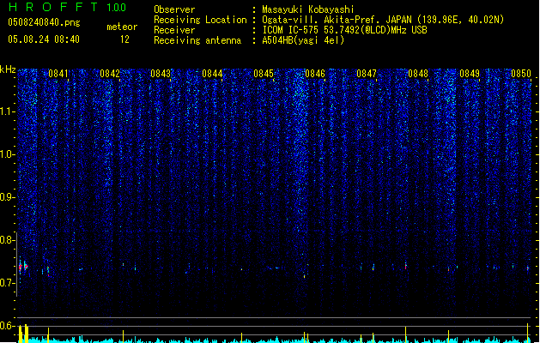Click the 0841 time marker
The width and height of the screenshot is (540, 343).
point(58,74)
